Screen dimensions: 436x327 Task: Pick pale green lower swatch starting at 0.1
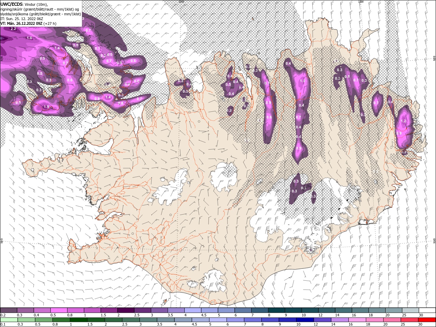(x=9, y=320)
